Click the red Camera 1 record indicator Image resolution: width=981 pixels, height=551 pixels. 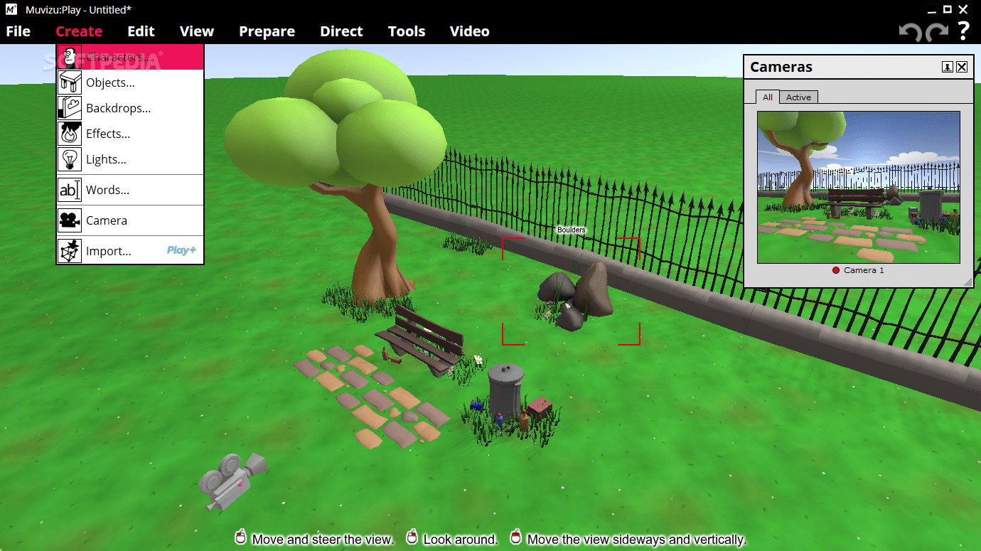(836, 270)
